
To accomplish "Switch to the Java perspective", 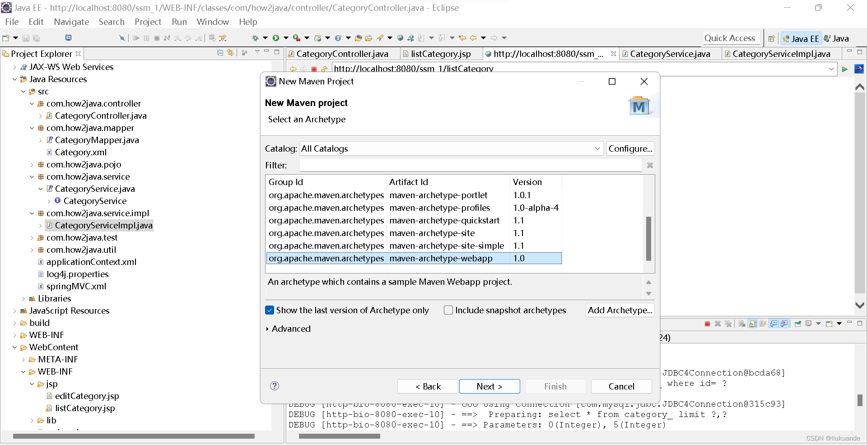I will (836, 38).
